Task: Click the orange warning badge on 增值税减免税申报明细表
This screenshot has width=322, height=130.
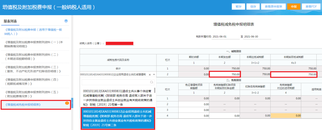Action: (67, 103)
